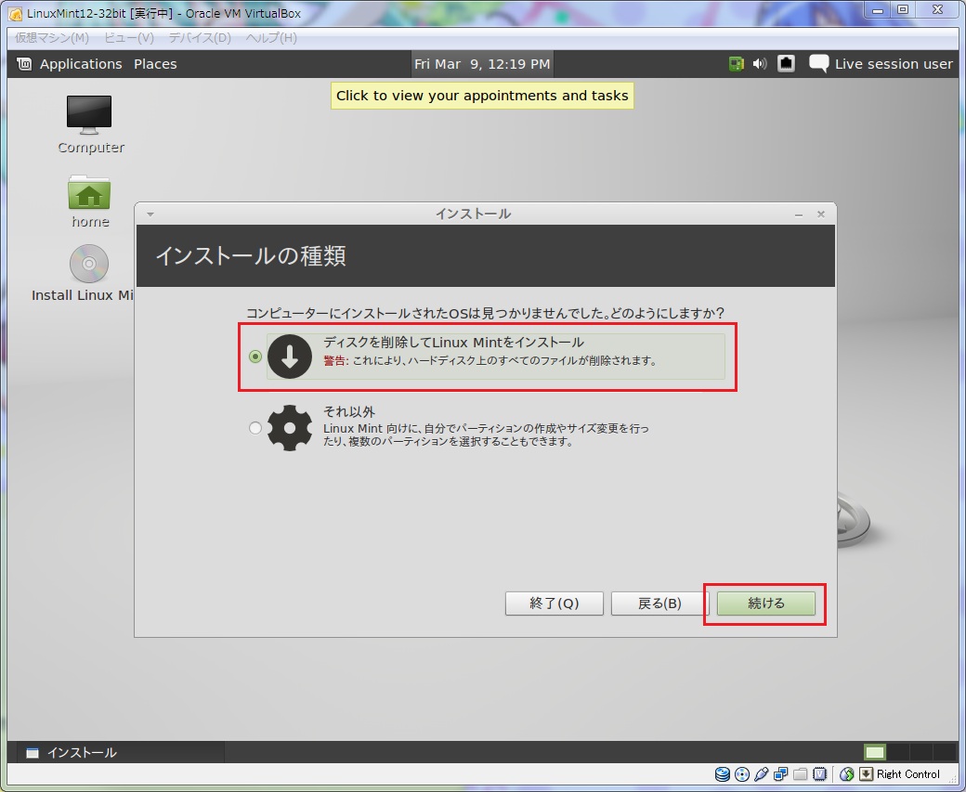The width and height of the screenshot is (966, 792).
Task: Click the red 警告 warning text line
Action: tap(490, 361)
